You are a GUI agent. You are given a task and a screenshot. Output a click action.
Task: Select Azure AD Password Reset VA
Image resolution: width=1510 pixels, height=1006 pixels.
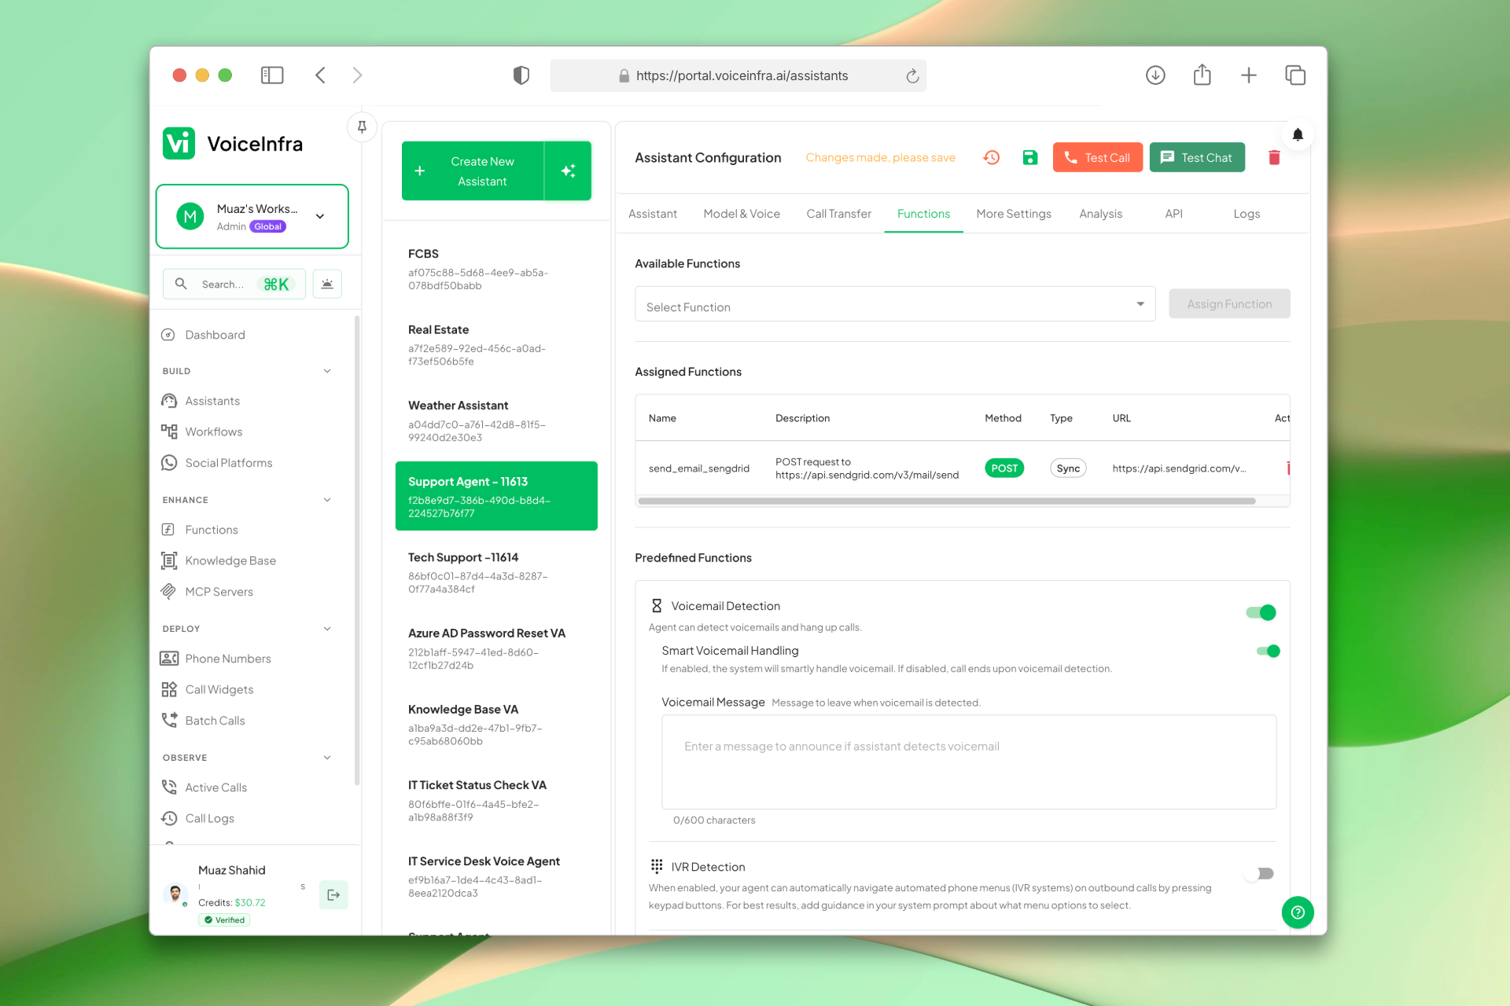[496, 648]
